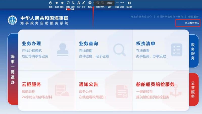Click the magnifier icon in 业务查询 tile

click(119, 50)
